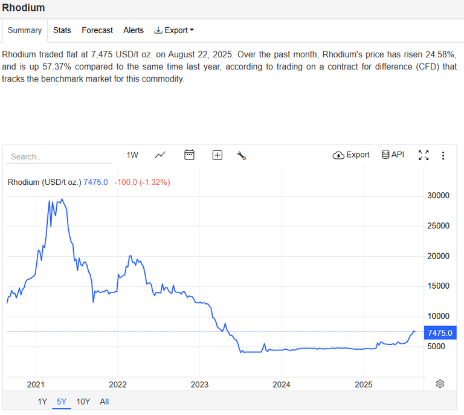This screenshot has height=415, width=464.
Task: Switch to the Stats tab
Action: (62, 30)
